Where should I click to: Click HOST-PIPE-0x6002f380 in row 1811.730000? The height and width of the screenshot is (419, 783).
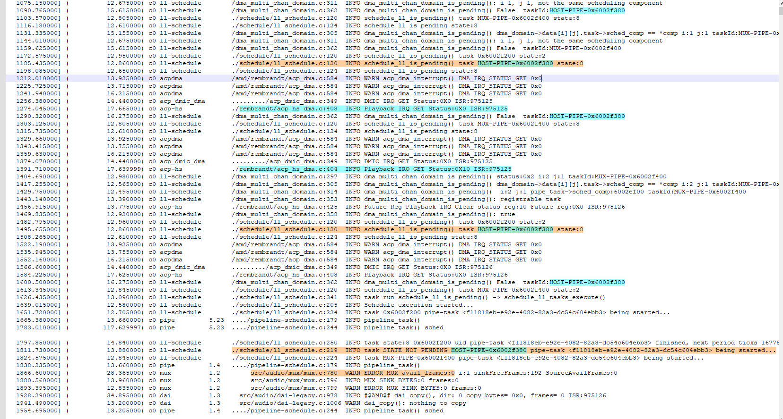click(488, 350)
